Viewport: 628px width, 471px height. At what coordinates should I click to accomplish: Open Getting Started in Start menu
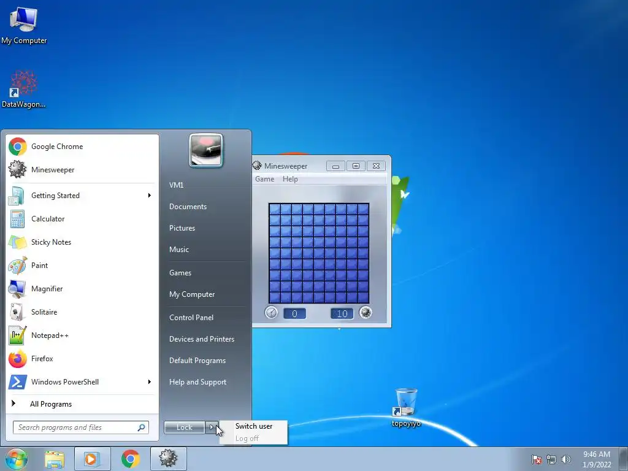(x=82, y=196)
